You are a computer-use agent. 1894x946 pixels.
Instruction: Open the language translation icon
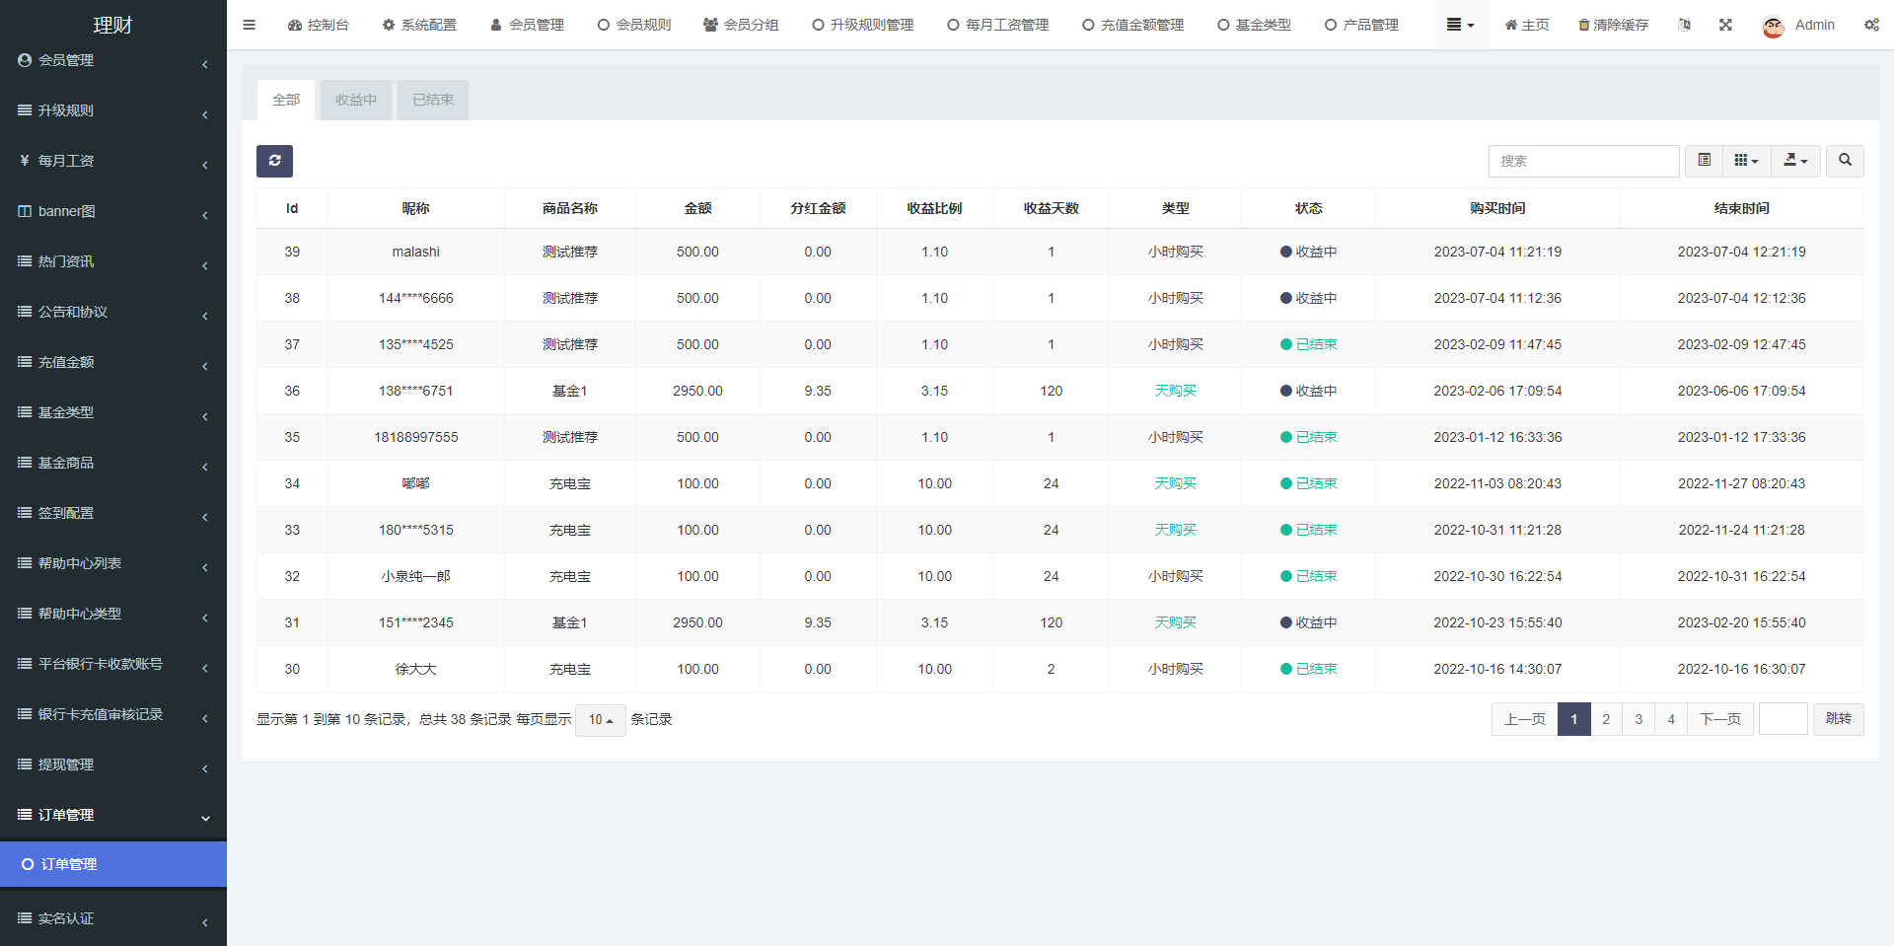(1684, 25)
